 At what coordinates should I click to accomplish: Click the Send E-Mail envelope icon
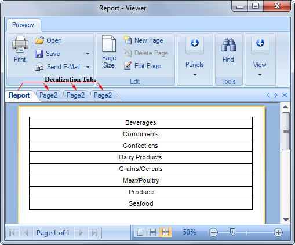tap(39, 67)
